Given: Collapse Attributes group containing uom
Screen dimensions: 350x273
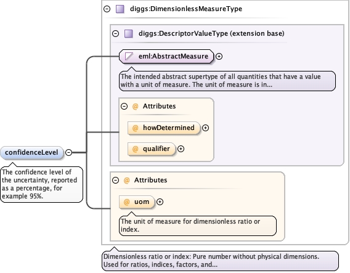Looking at the screenshot, I should click(115, 180).
